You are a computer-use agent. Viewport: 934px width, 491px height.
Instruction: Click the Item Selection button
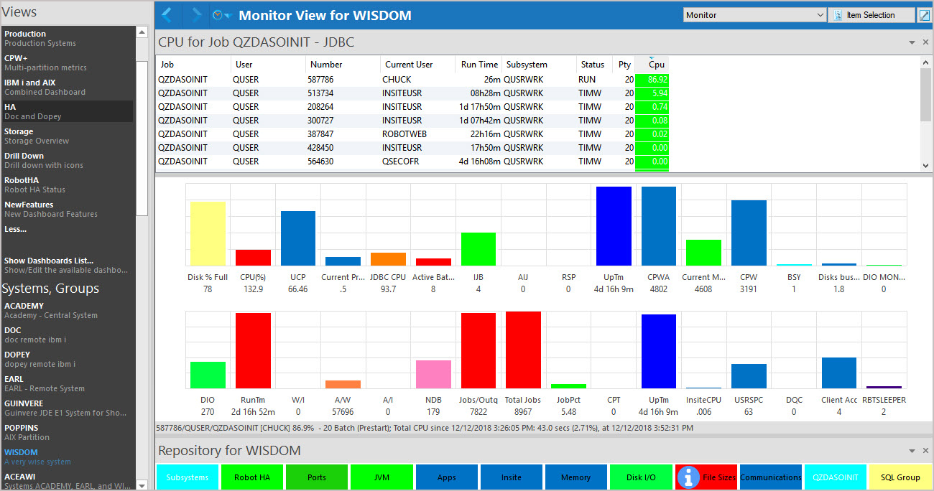point(871,15)
